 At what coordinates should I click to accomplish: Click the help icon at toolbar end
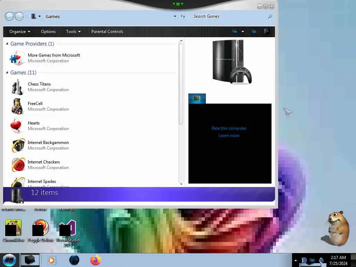tap(267, 32)
